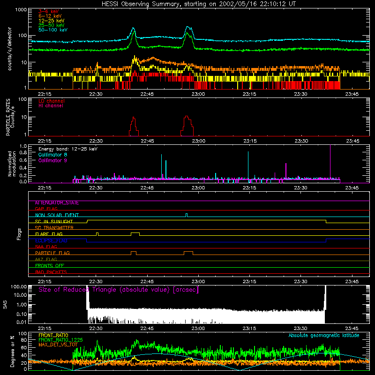Click the ATTENUATOR_STATE flag label
The height and width of the screenshot is (375, 375).
click(x=57, y=203)
